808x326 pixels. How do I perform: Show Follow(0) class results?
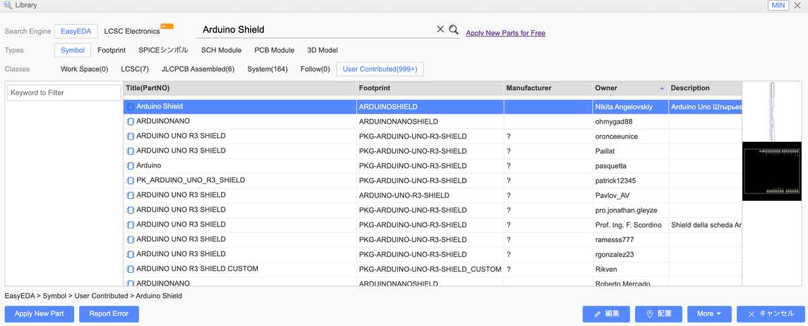click(315, 69)
